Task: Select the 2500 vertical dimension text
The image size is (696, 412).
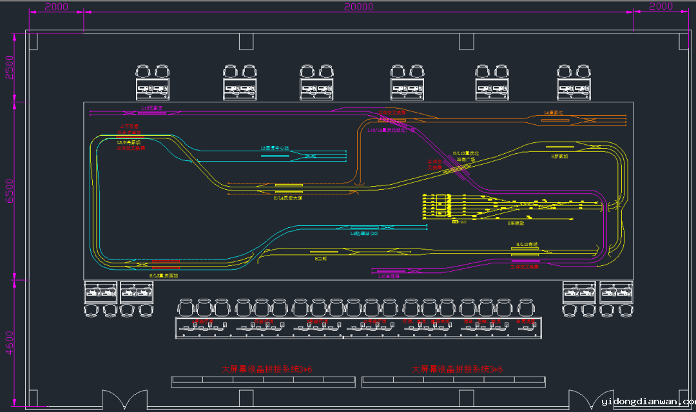Action: click(x=9, y=67)
